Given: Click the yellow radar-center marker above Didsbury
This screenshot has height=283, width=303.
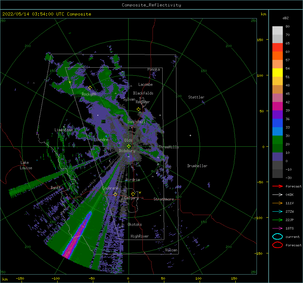Looking at the screenshot, I should pos(129,146).
